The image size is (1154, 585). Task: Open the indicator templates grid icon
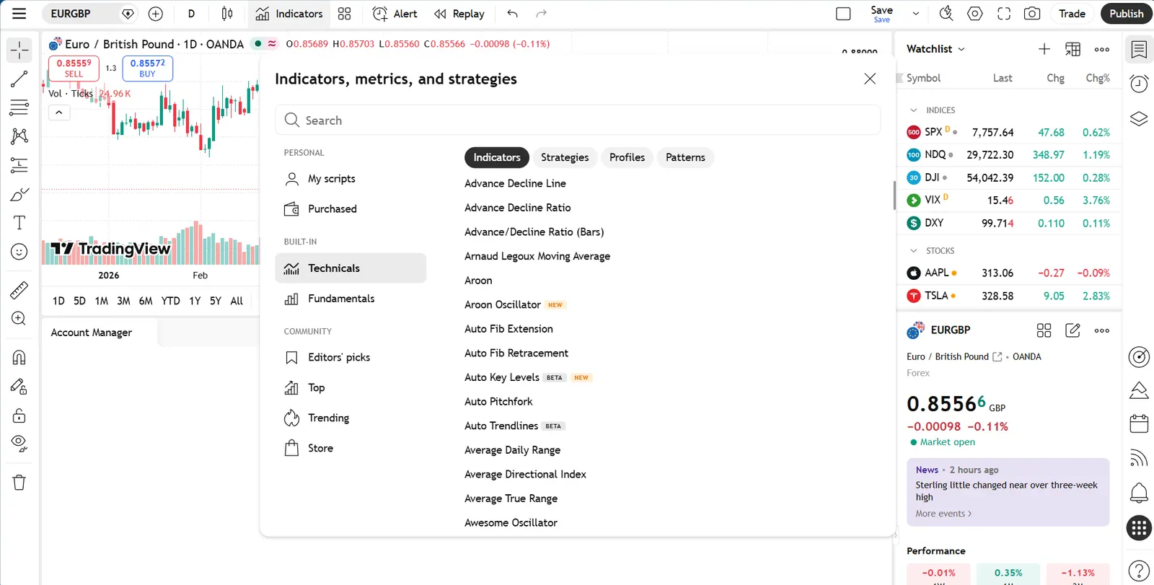(345, 14)
